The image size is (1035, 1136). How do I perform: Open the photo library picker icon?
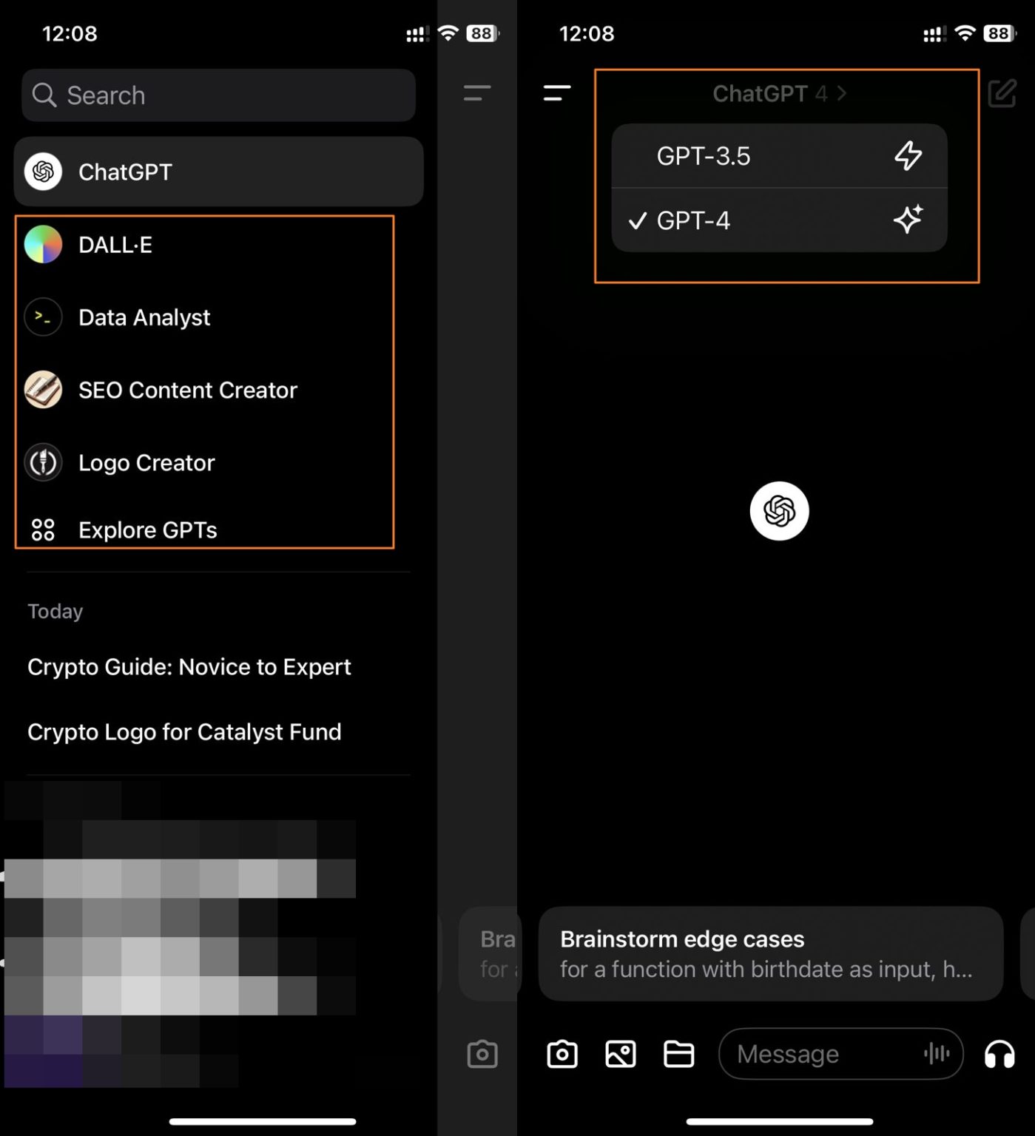tap(621, 1054)
